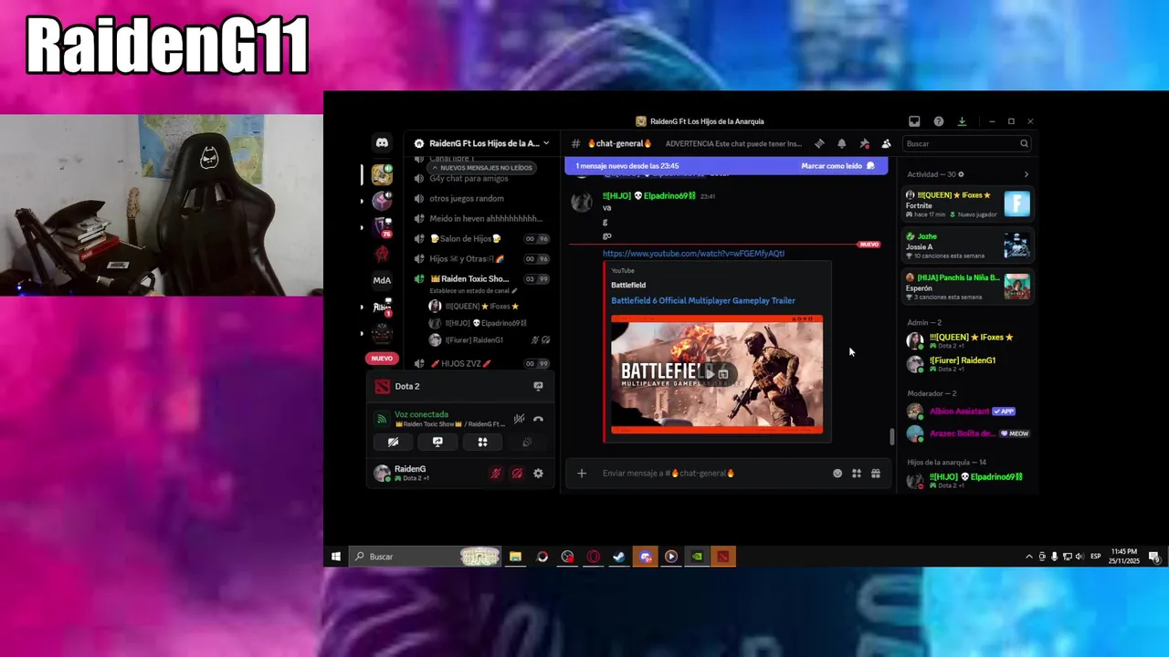Screen dimensions: 1169x657
Task: Open the youtube.com watch link
Action: point(693,254)
